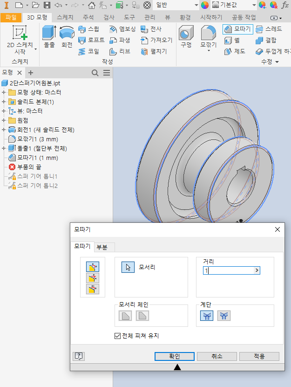Select the Coil (코일) tool
Image resolution: width=291 pixels, height=387 pixels.
coord(89,51)
